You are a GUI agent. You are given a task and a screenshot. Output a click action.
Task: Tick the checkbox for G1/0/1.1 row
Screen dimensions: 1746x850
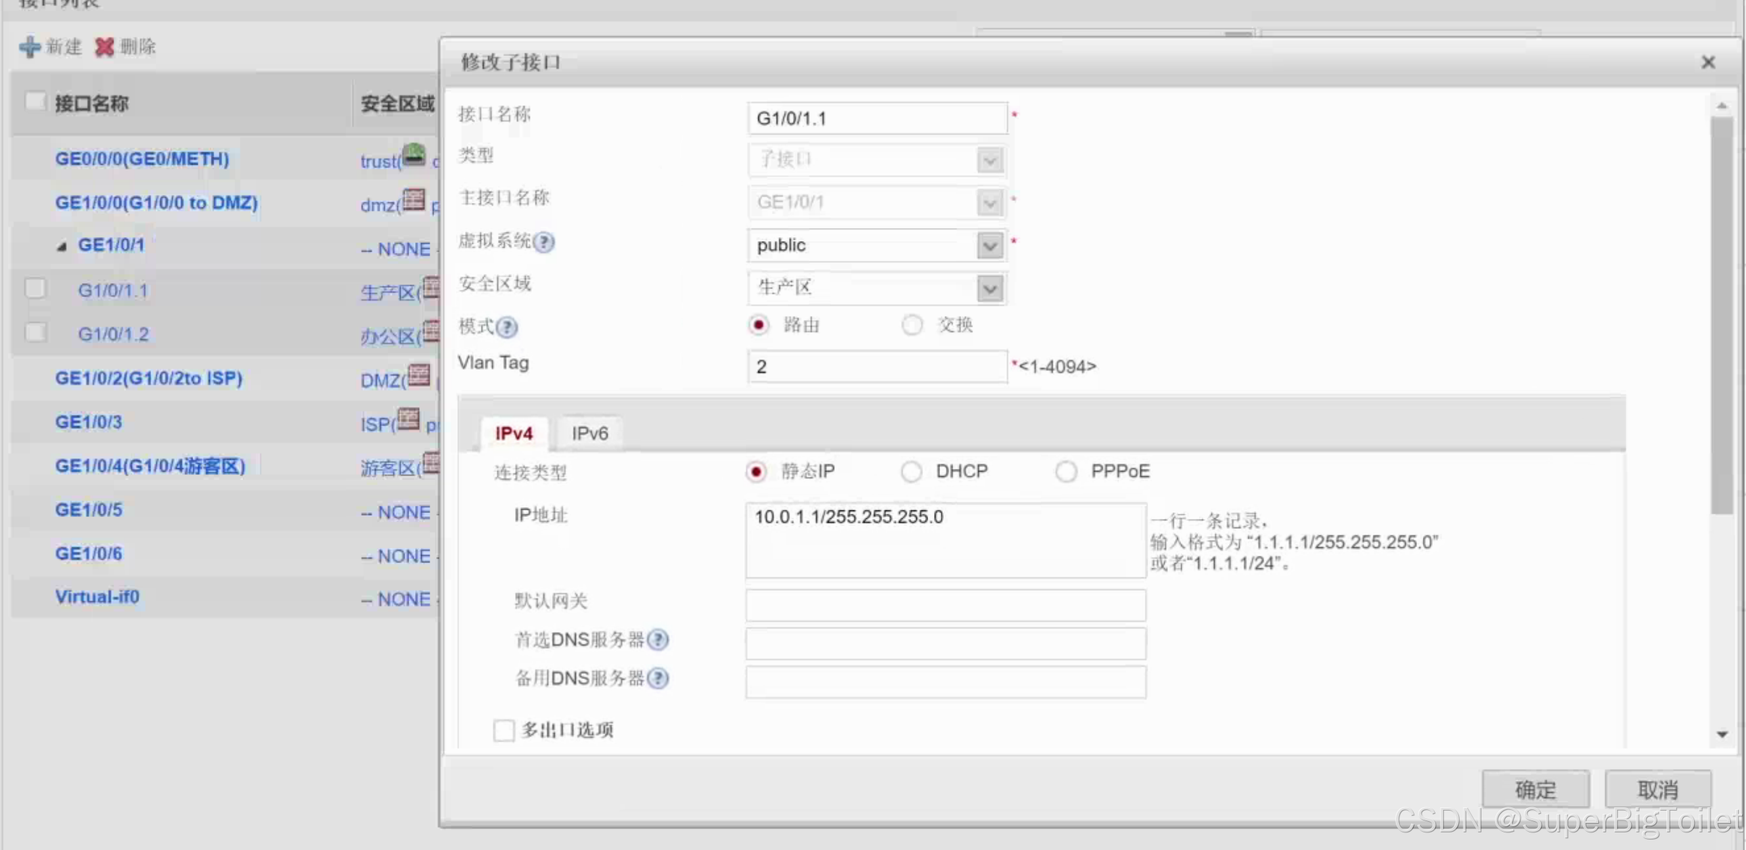[35, 288]
